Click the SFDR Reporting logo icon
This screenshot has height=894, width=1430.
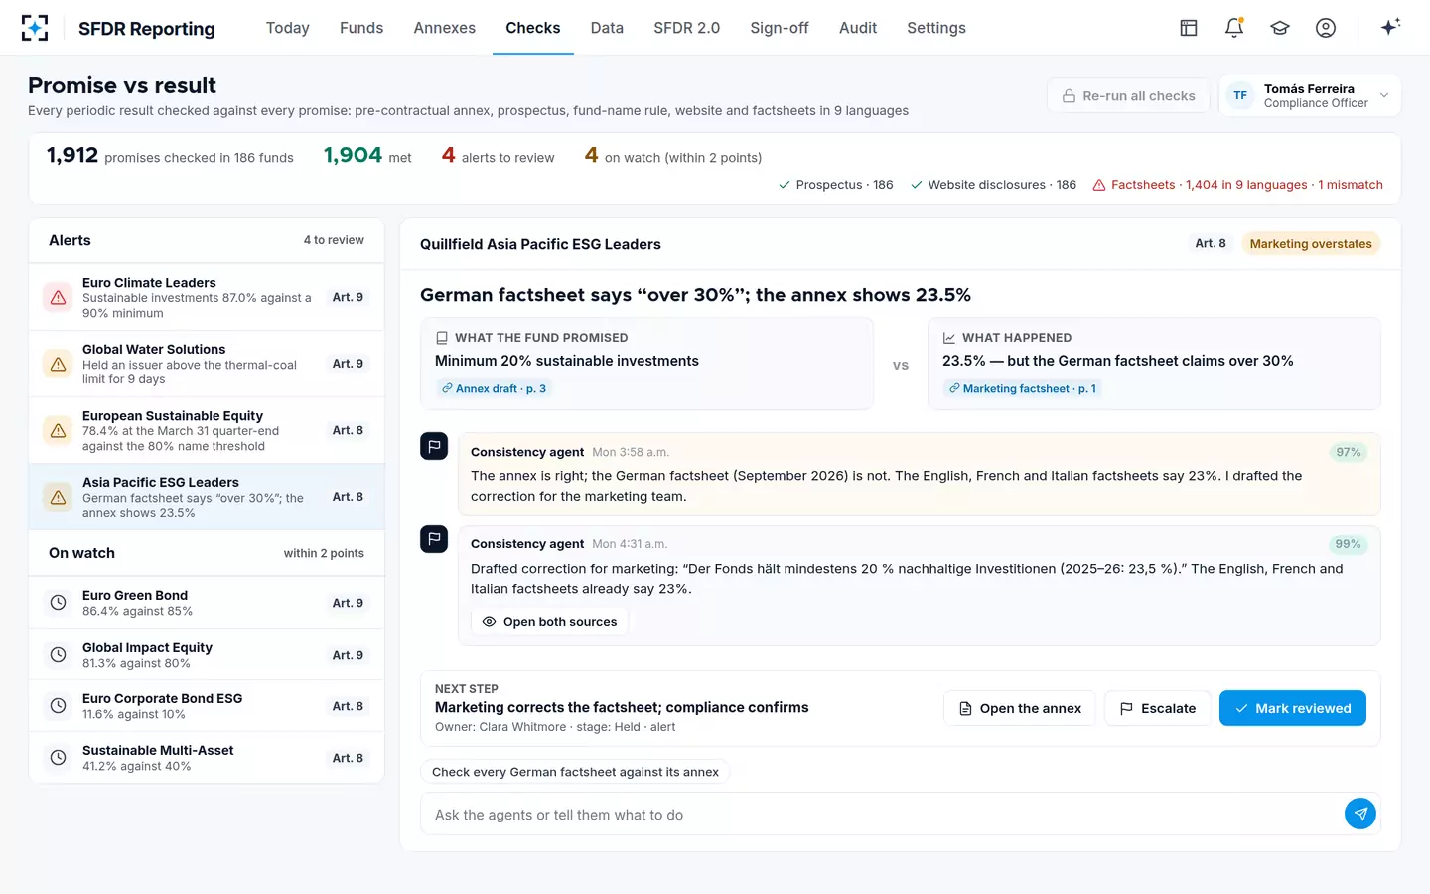[x=35, y=28]
